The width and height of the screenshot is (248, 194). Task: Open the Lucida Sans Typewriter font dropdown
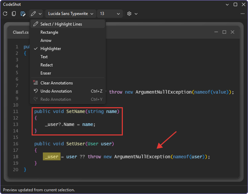pos(70,14)
